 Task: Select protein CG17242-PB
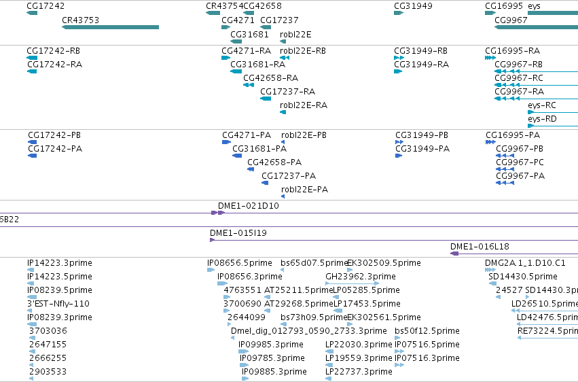point(54,135)
